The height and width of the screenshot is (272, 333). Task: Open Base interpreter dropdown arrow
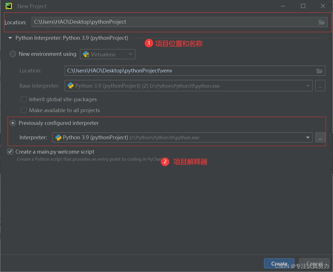click(x=308, y=86)
